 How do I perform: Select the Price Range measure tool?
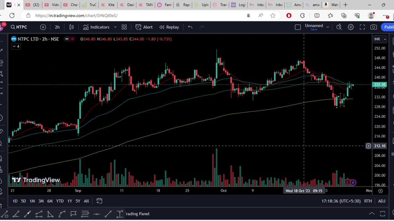click(120, 214)
